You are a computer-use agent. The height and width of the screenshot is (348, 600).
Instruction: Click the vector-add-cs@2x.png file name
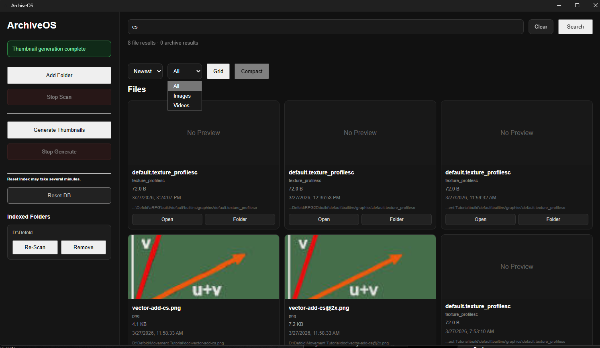click(x=319, y=308)
